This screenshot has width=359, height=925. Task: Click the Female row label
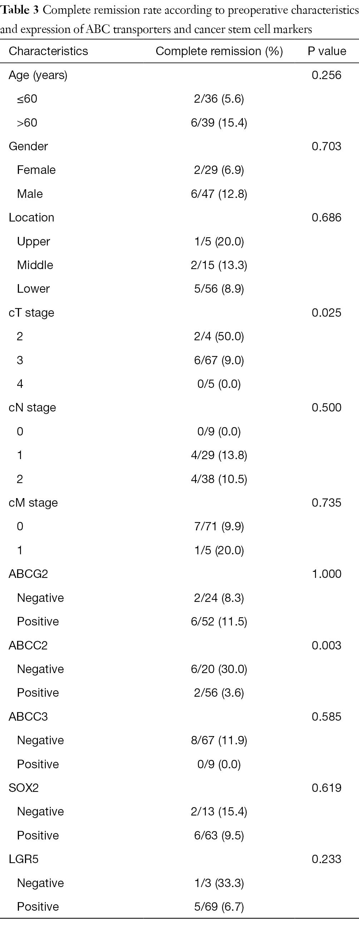[x=36, y=170]
